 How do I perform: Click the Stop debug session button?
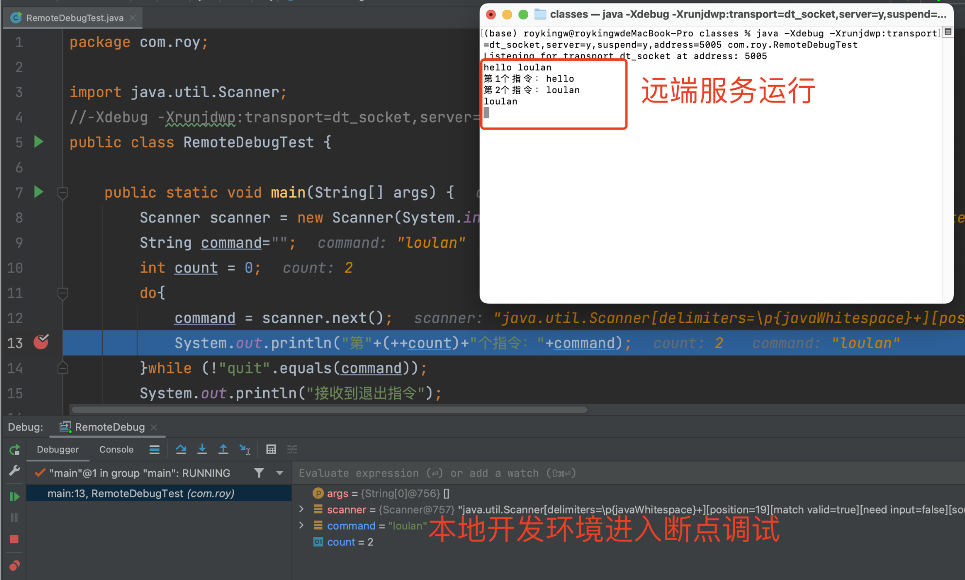15,539
